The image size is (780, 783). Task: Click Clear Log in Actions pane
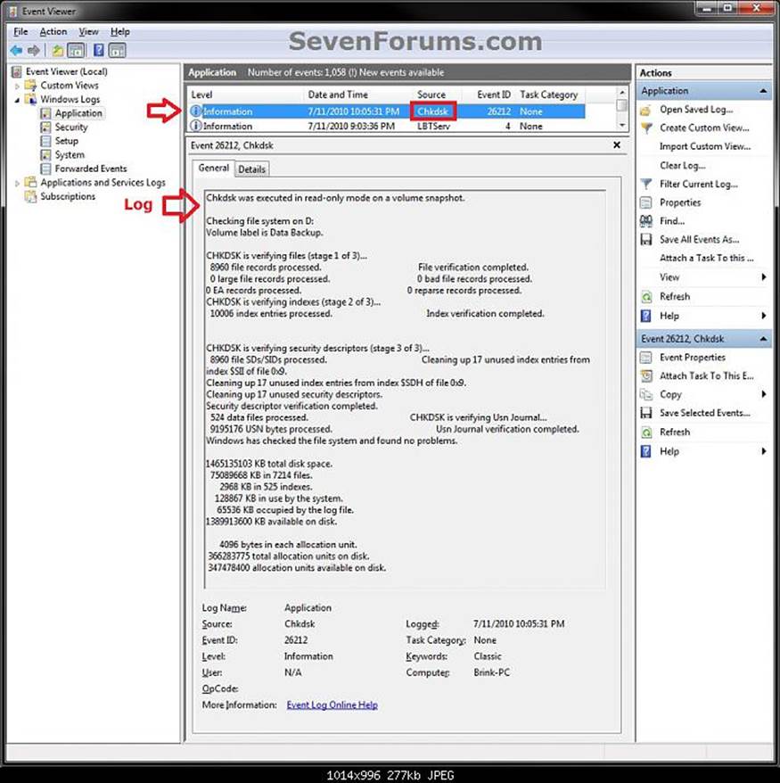(682, 165)
